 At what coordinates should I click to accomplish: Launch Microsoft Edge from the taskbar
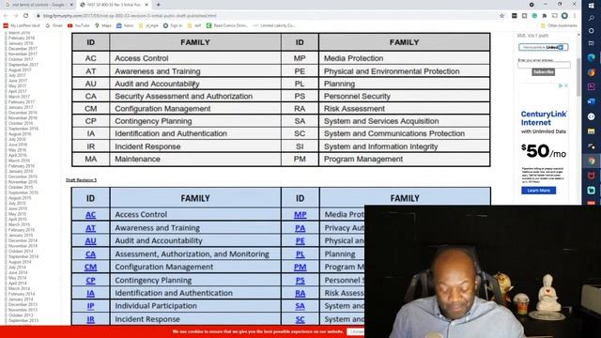(592, 57)
